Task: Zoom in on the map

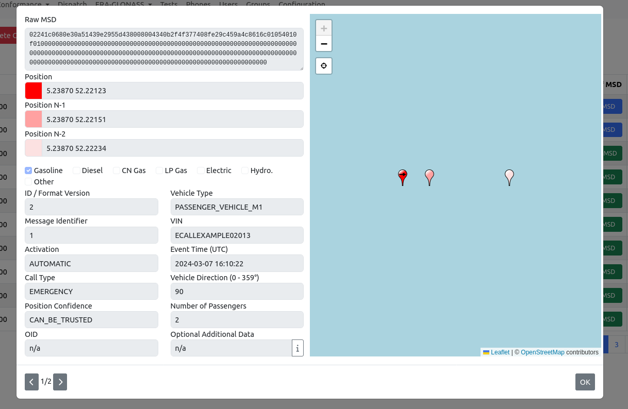Action: pyautogui.click(x=324, y=28)
